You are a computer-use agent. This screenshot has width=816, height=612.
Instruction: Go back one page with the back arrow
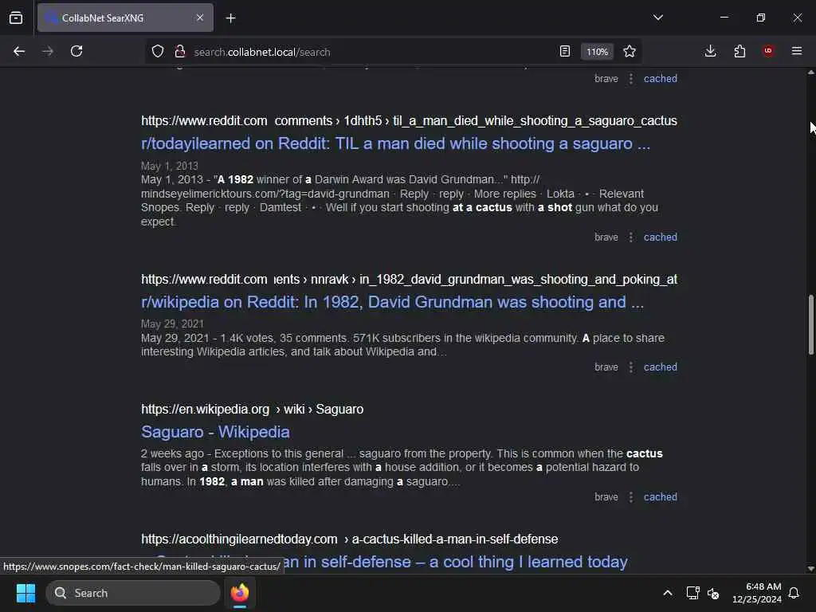[x=19, y=51]
